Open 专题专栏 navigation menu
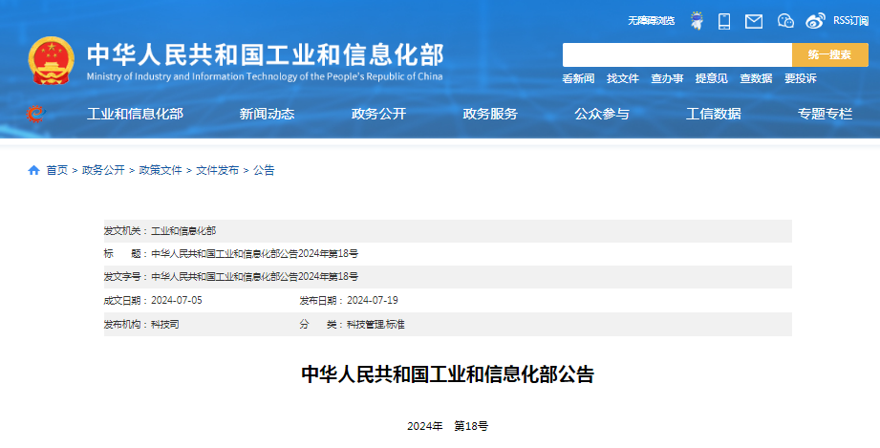This screenshot has height=448, width=880. point(825,114)
